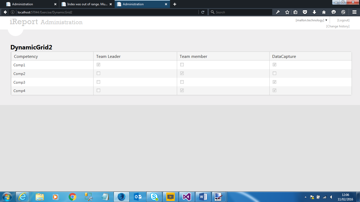Click the globe with pencil toolbar icon
Image resolution: width=360 pixels, height=202 pixels.
tap(343, 12)
